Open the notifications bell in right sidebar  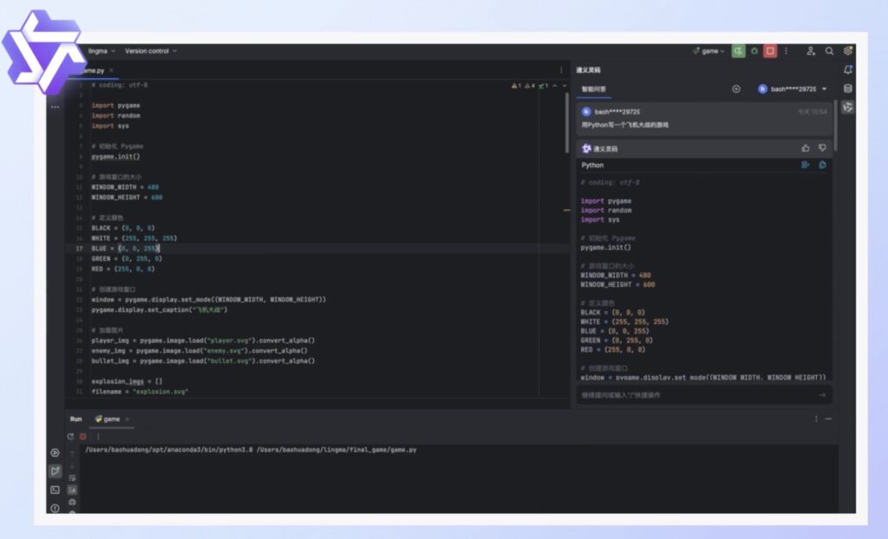coord(848,69)
